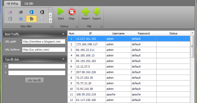
Task: Open Giao diện group dialog launcher
Action: (x=52, y=27)
